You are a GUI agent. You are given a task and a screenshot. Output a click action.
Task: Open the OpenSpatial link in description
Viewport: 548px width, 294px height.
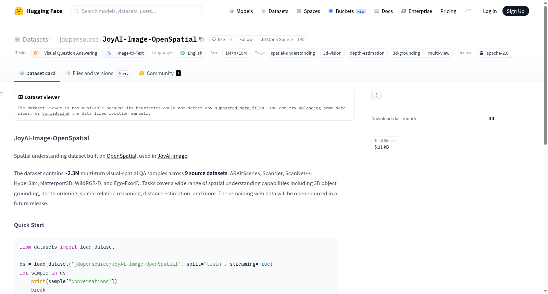click(122, 156)
